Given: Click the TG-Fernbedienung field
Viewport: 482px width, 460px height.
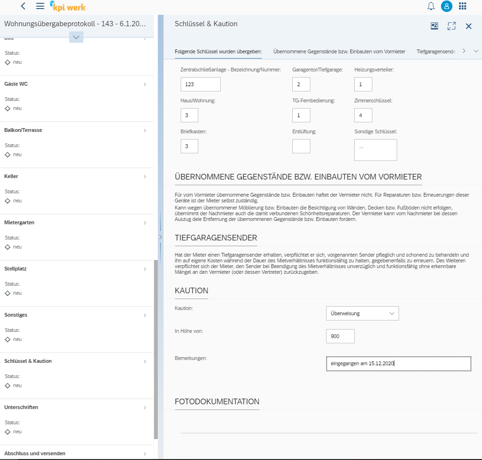Looking at the screenshot, I should tap(301, 115).
